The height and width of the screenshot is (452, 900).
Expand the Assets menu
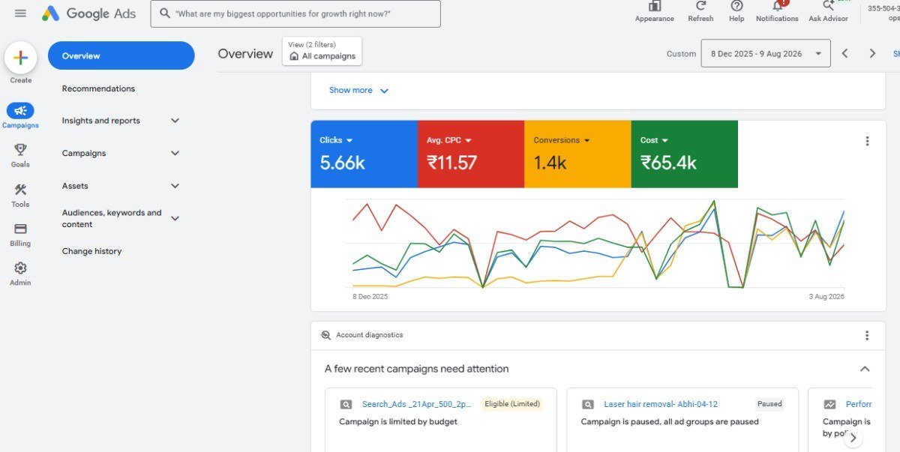[x=175, y=186]
